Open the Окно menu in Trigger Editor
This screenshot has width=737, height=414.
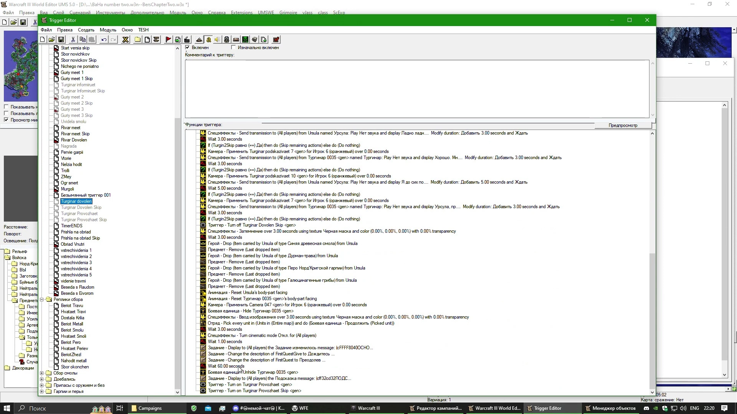pyautogui.click(x=127, y=30)
